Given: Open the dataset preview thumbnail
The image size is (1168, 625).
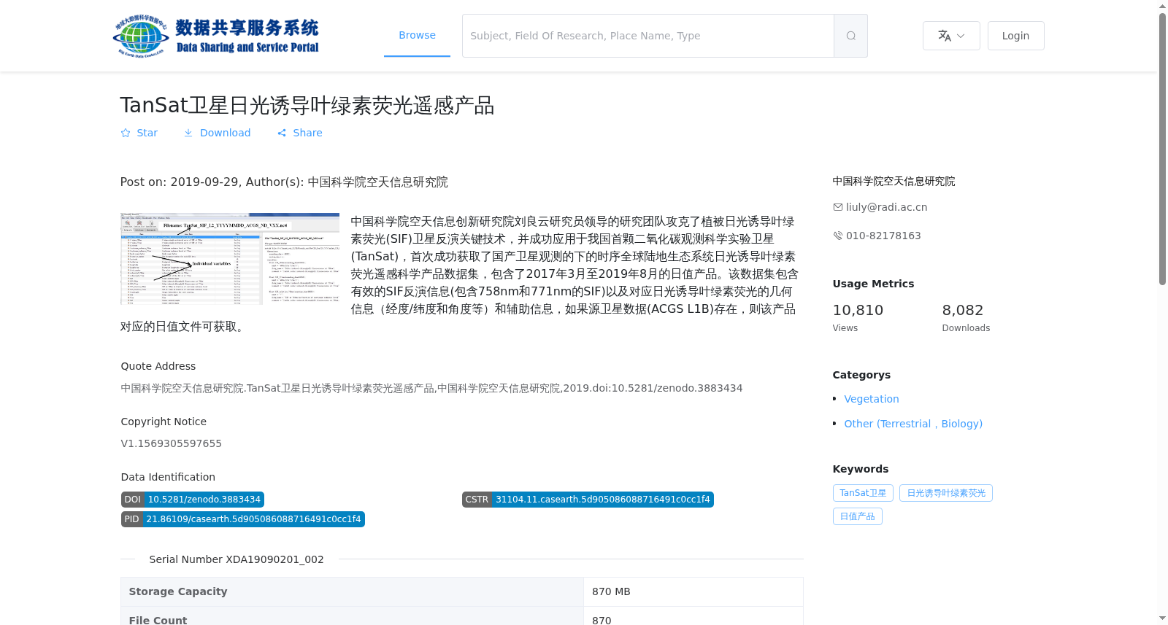Looking at the screenshot, I should (x=230, y=259).
